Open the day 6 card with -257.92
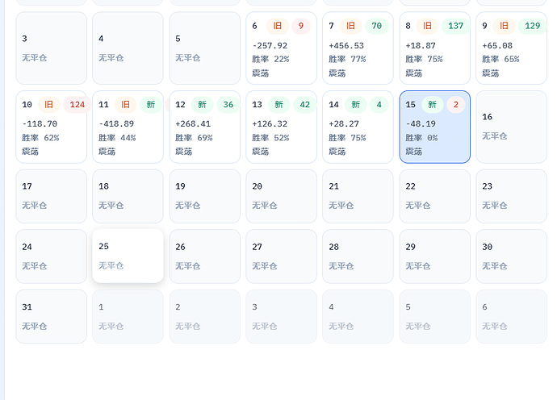 [x=282, y=48]
